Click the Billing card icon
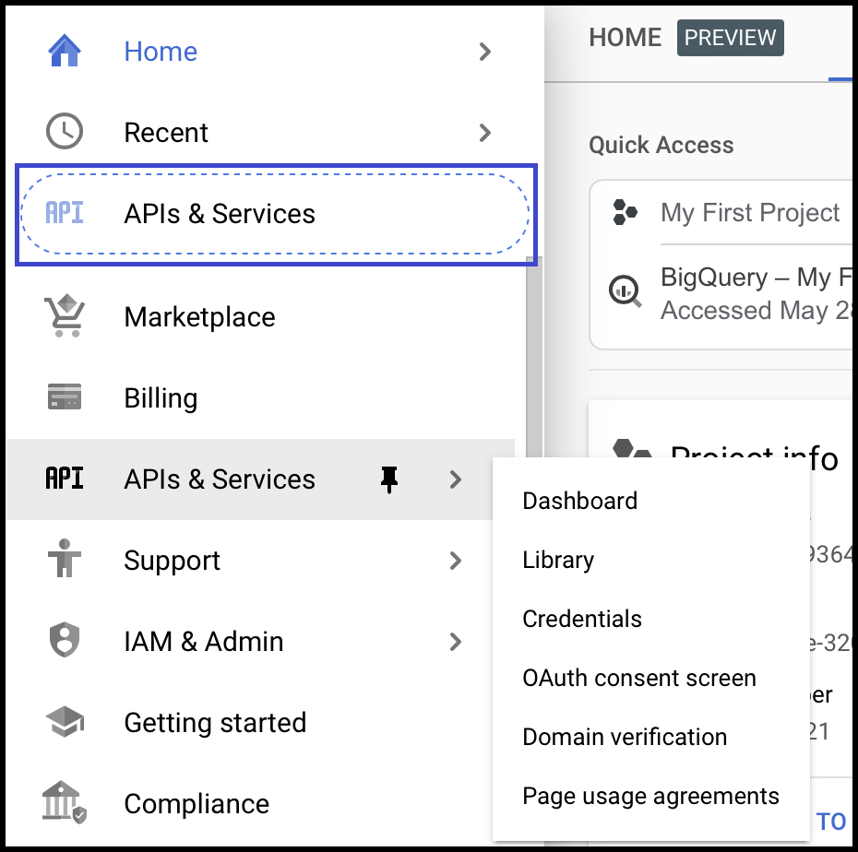Screen dimensions: 858x852 (x=65, y=397)
